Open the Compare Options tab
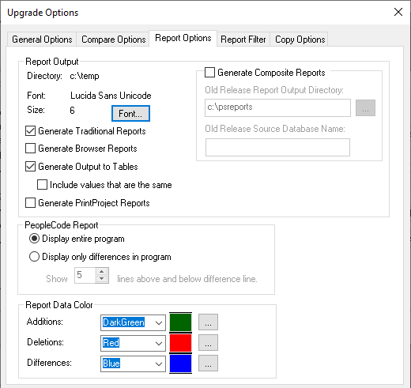The width and height of the screenshot is (411, 388). coord(113,40)
